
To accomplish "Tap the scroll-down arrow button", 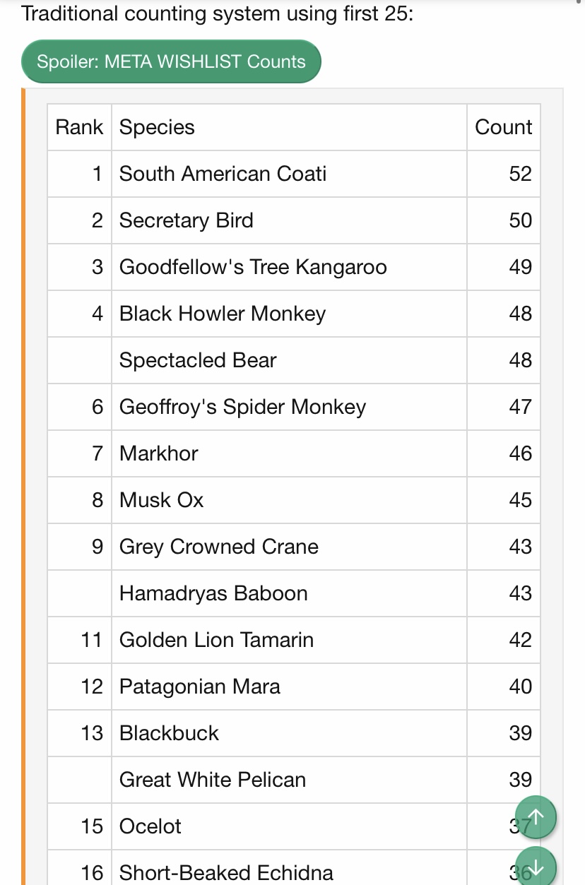I will click(x=536, y=866).
